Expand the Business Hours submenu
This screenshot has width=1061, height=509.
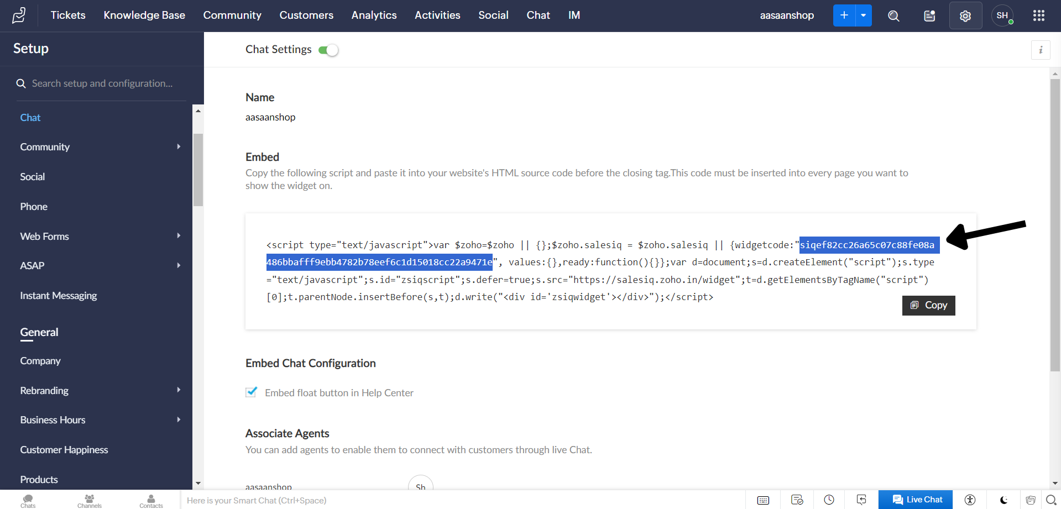pyautogui.click(x=179, y=420)
